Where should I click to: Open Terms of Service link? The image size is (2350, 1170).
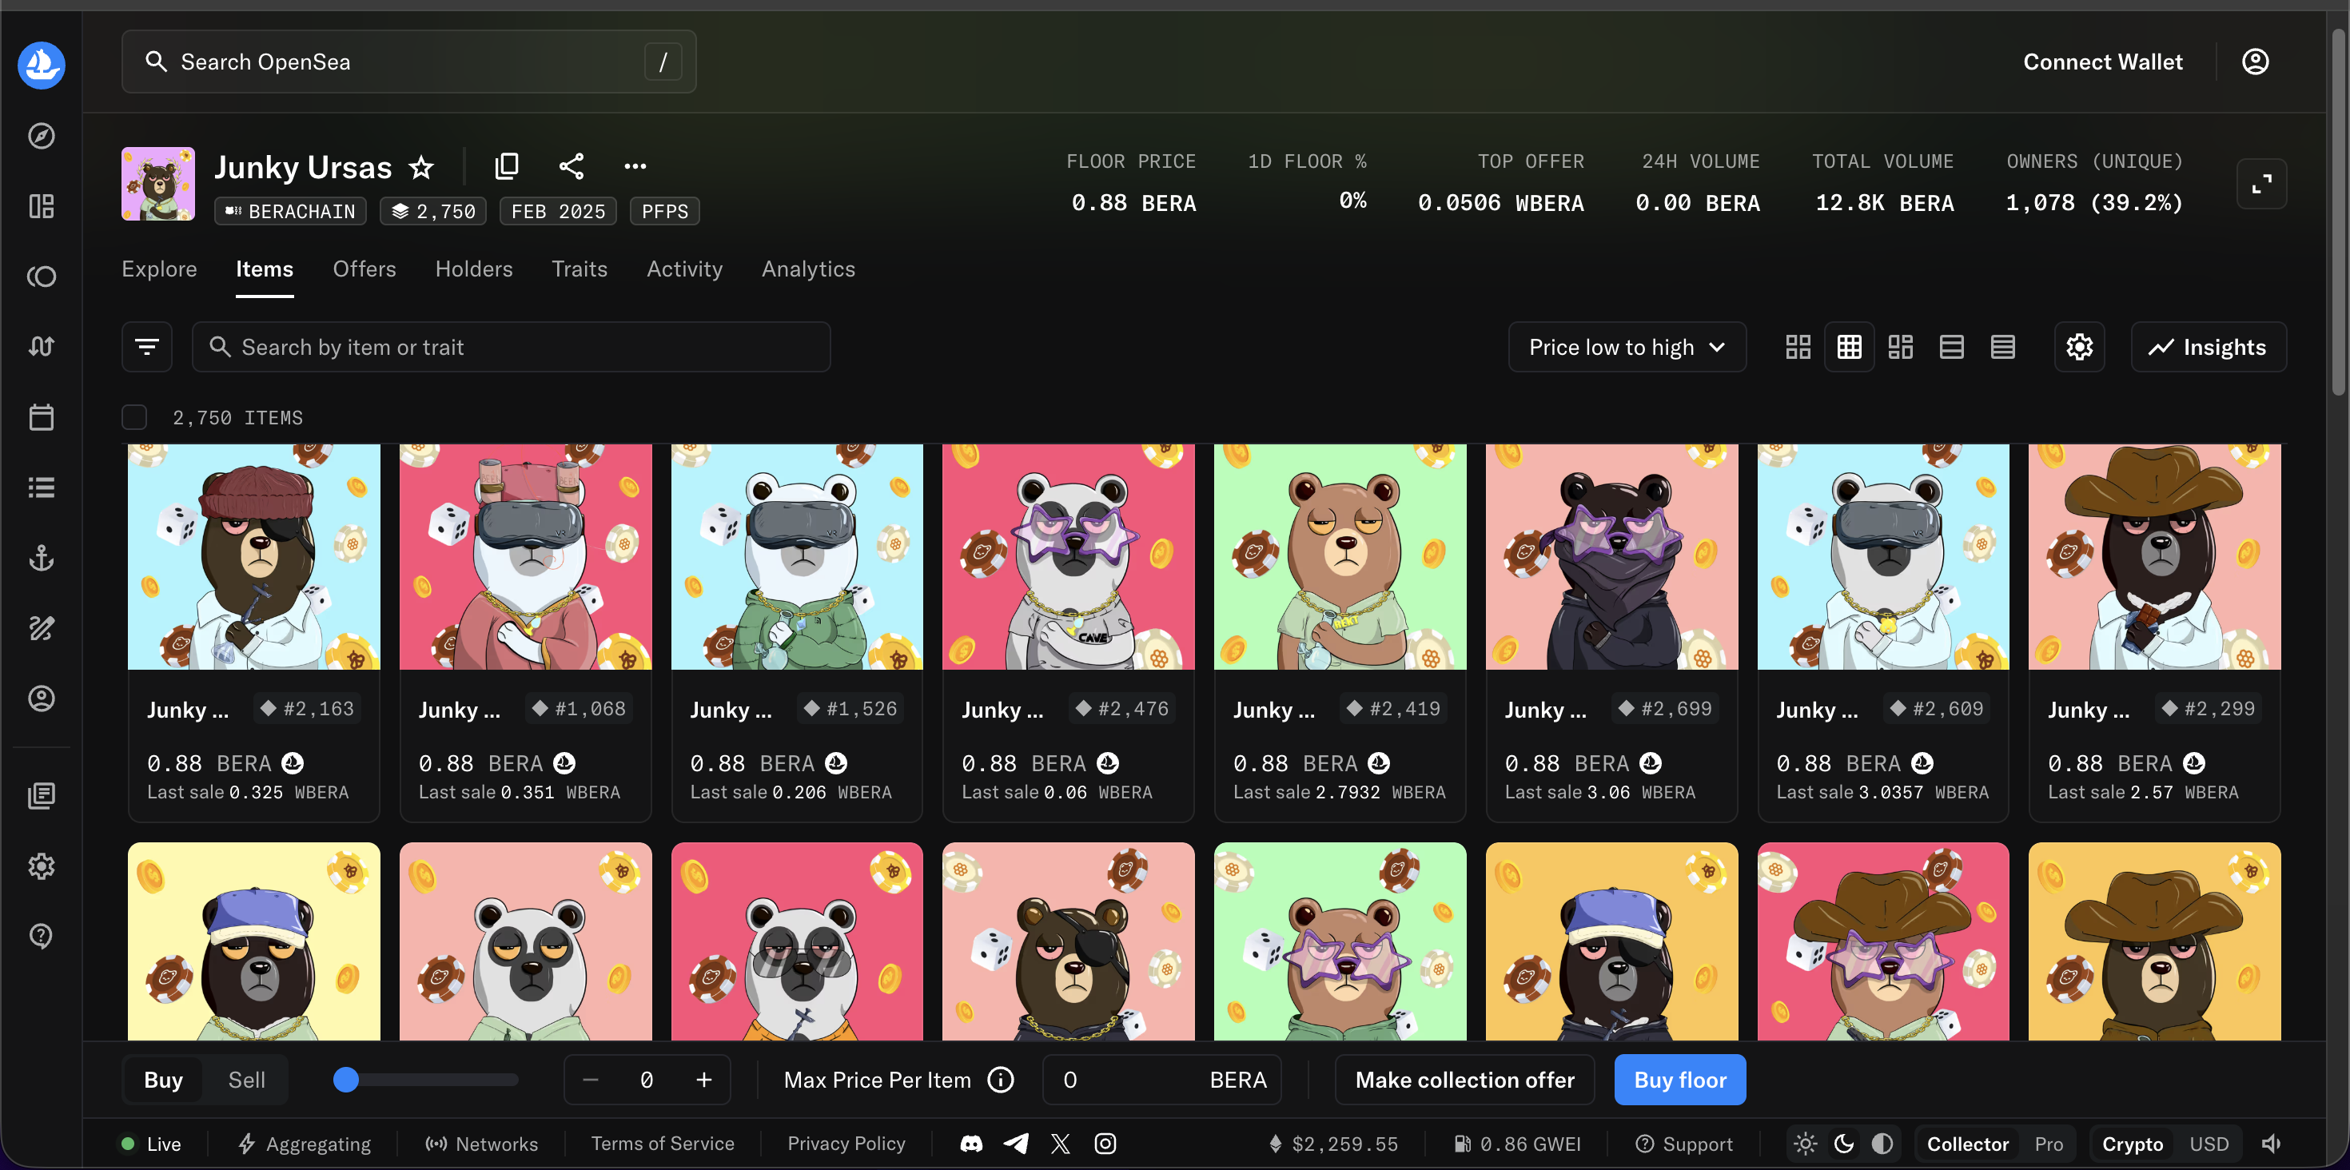pos(663,1144)
